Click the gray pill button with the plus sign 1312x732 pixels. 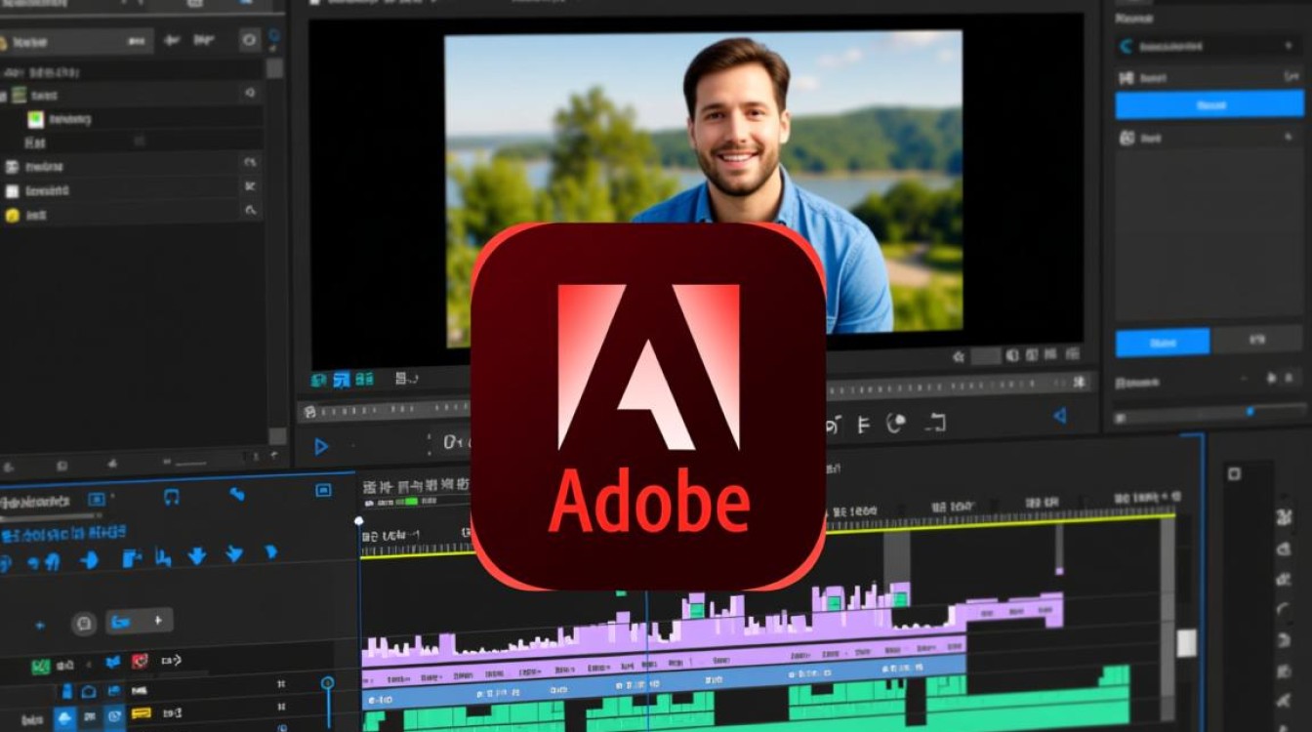139,621
